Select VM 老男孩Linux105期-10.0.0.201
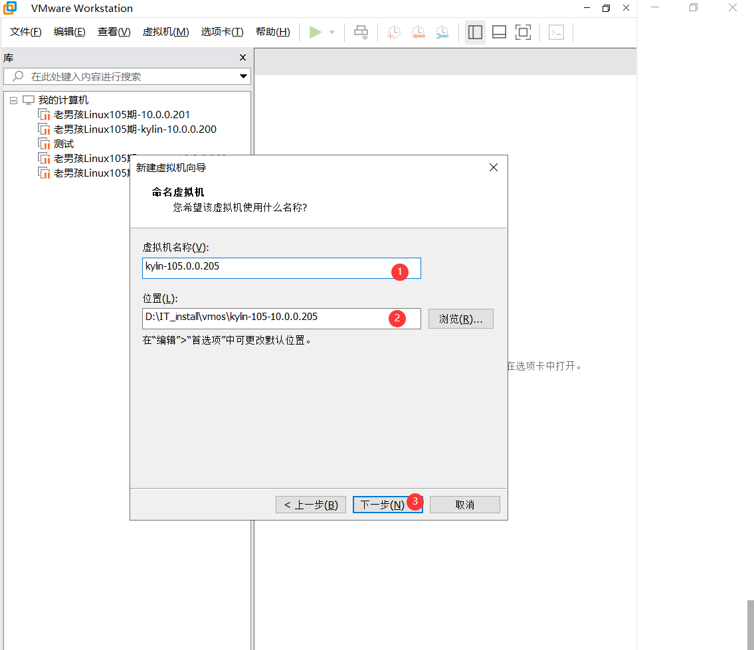Screen dimensions: 754x650 (122, 114)
